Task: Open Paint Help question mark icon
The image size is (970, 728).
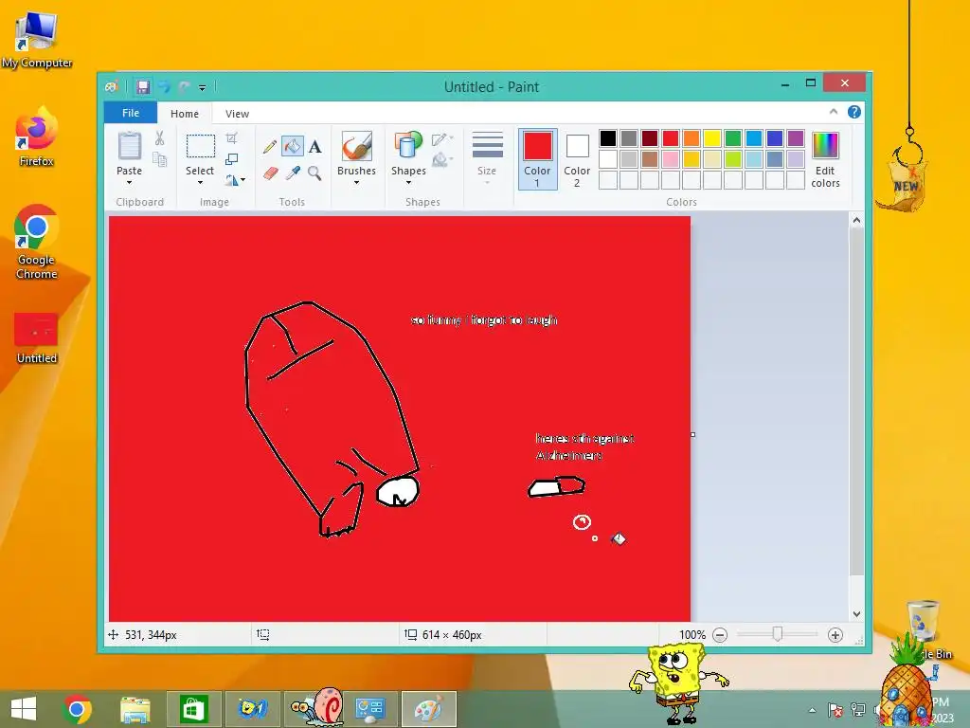Action: [x=854, y=112]
